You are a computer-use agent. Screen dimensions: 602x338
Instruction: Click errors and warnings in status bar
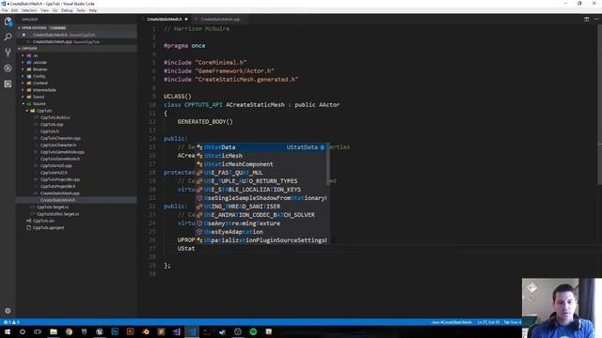point(11,322)
